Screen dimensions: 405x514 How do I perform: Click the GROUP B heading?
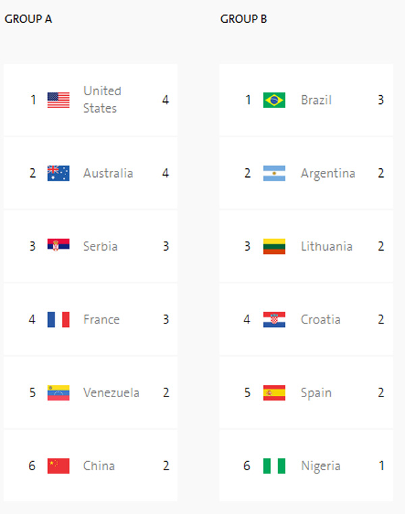click(244, 19)
